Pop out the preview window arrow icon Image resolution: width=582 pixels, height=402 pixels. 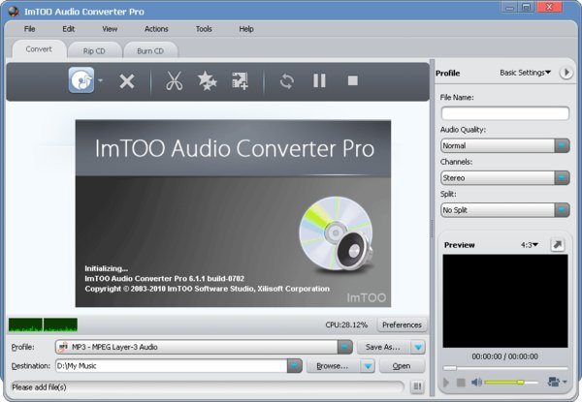(559, 245)
